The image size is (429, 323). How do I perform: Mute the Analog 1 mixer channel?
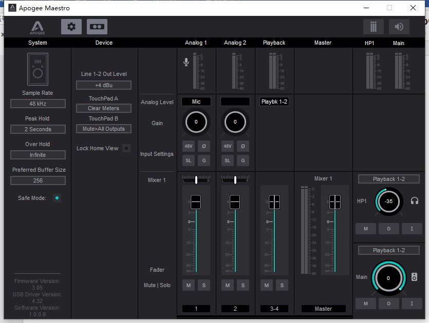tap(189, 285)
